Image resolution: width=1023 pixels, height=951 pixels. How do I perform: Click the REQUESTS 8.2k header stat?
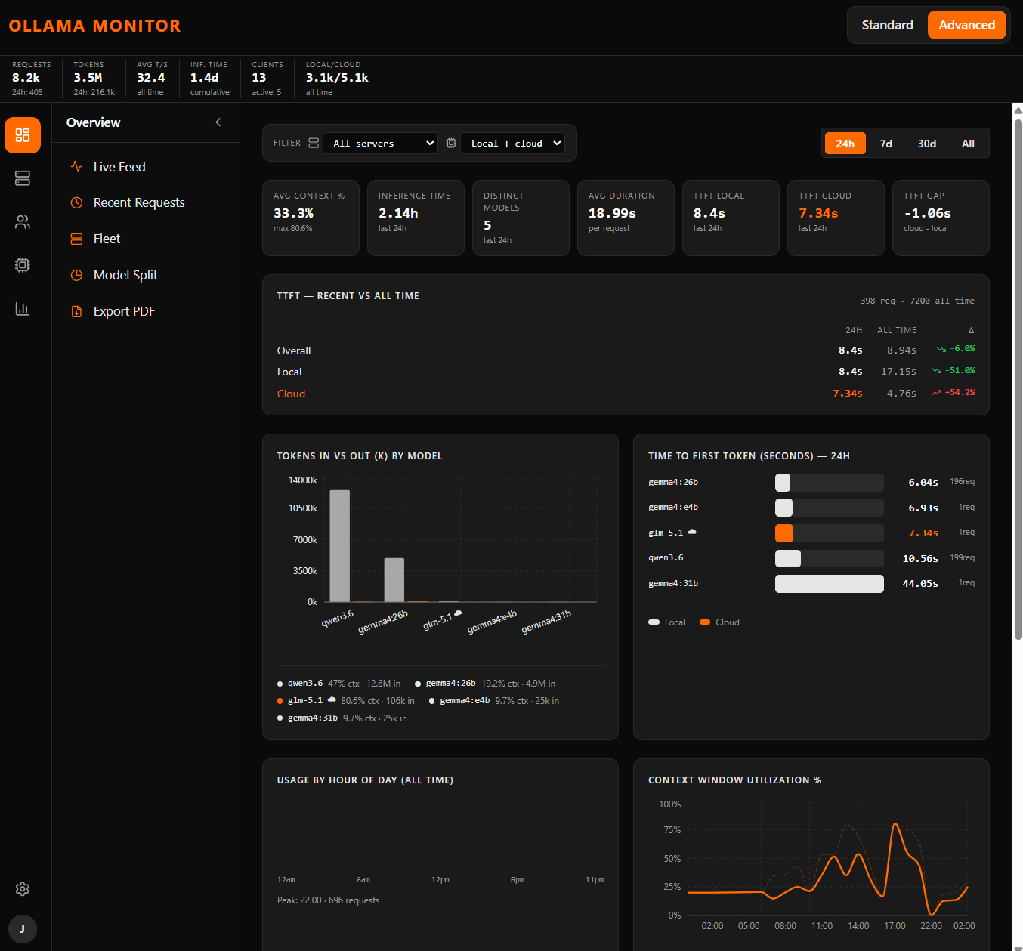[32, 79]
